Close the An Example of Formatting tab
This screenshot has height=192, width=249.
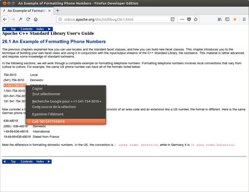(x=50, y=11)
